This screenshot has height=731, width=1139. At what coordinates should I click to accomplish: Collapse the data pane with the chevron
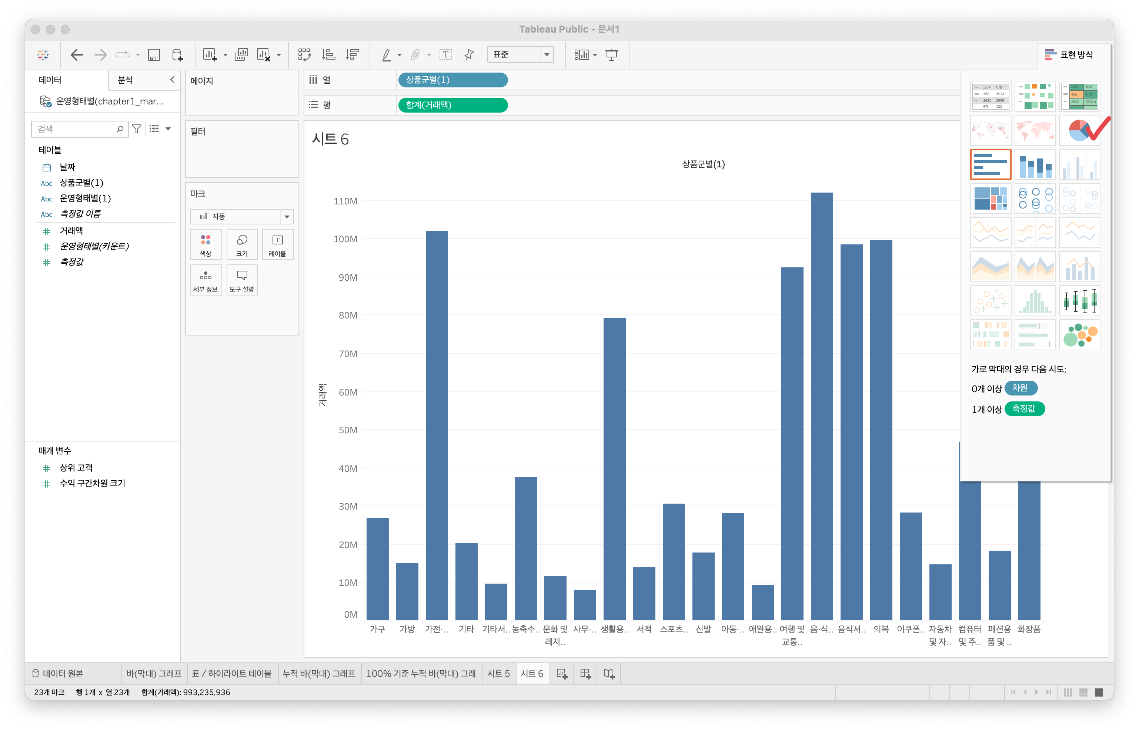pyautogui.click(x=172, y=80)
